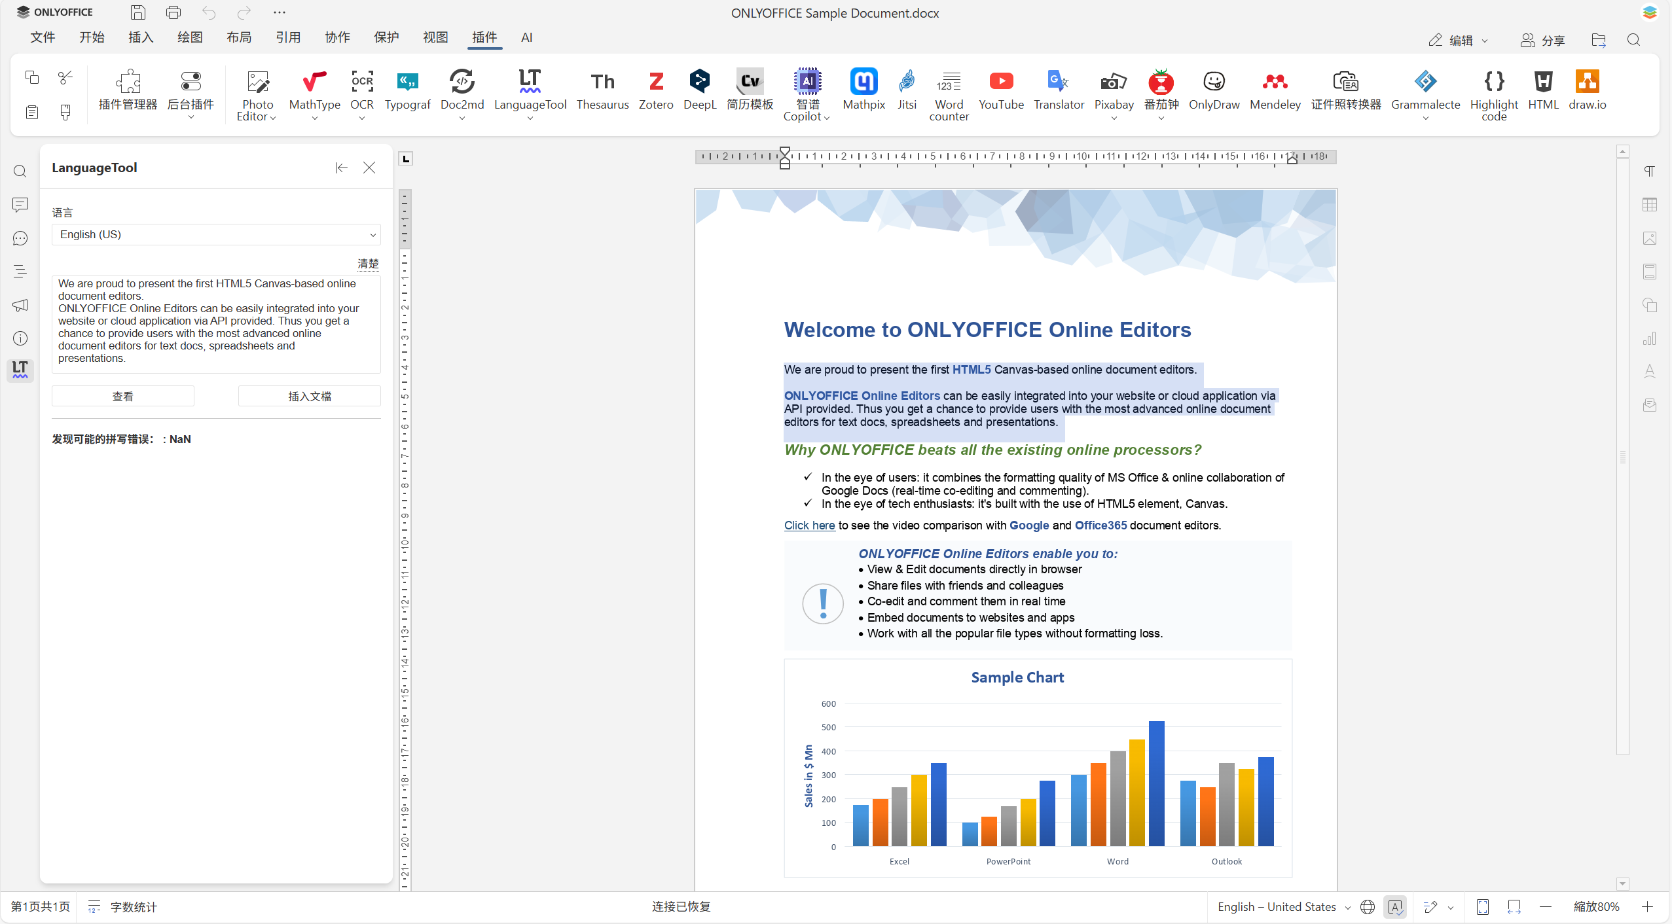
Task: Switch to the Home (开始) tab
Action: click(92, 37)
